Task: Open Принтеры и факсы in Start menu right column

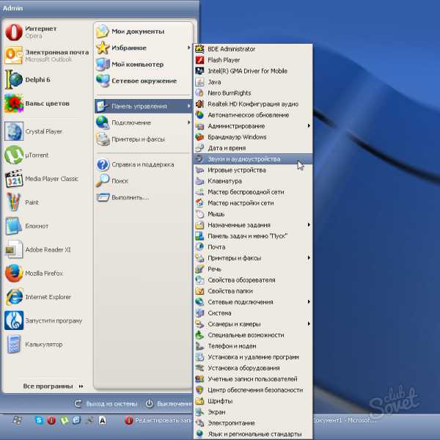Action: [144, 139]
